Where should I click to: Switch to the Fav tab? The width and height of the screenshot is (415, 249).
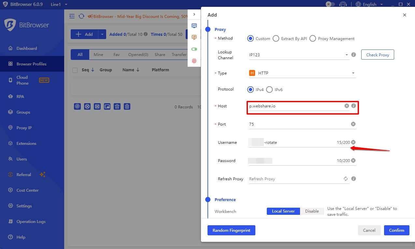[117, 55]
